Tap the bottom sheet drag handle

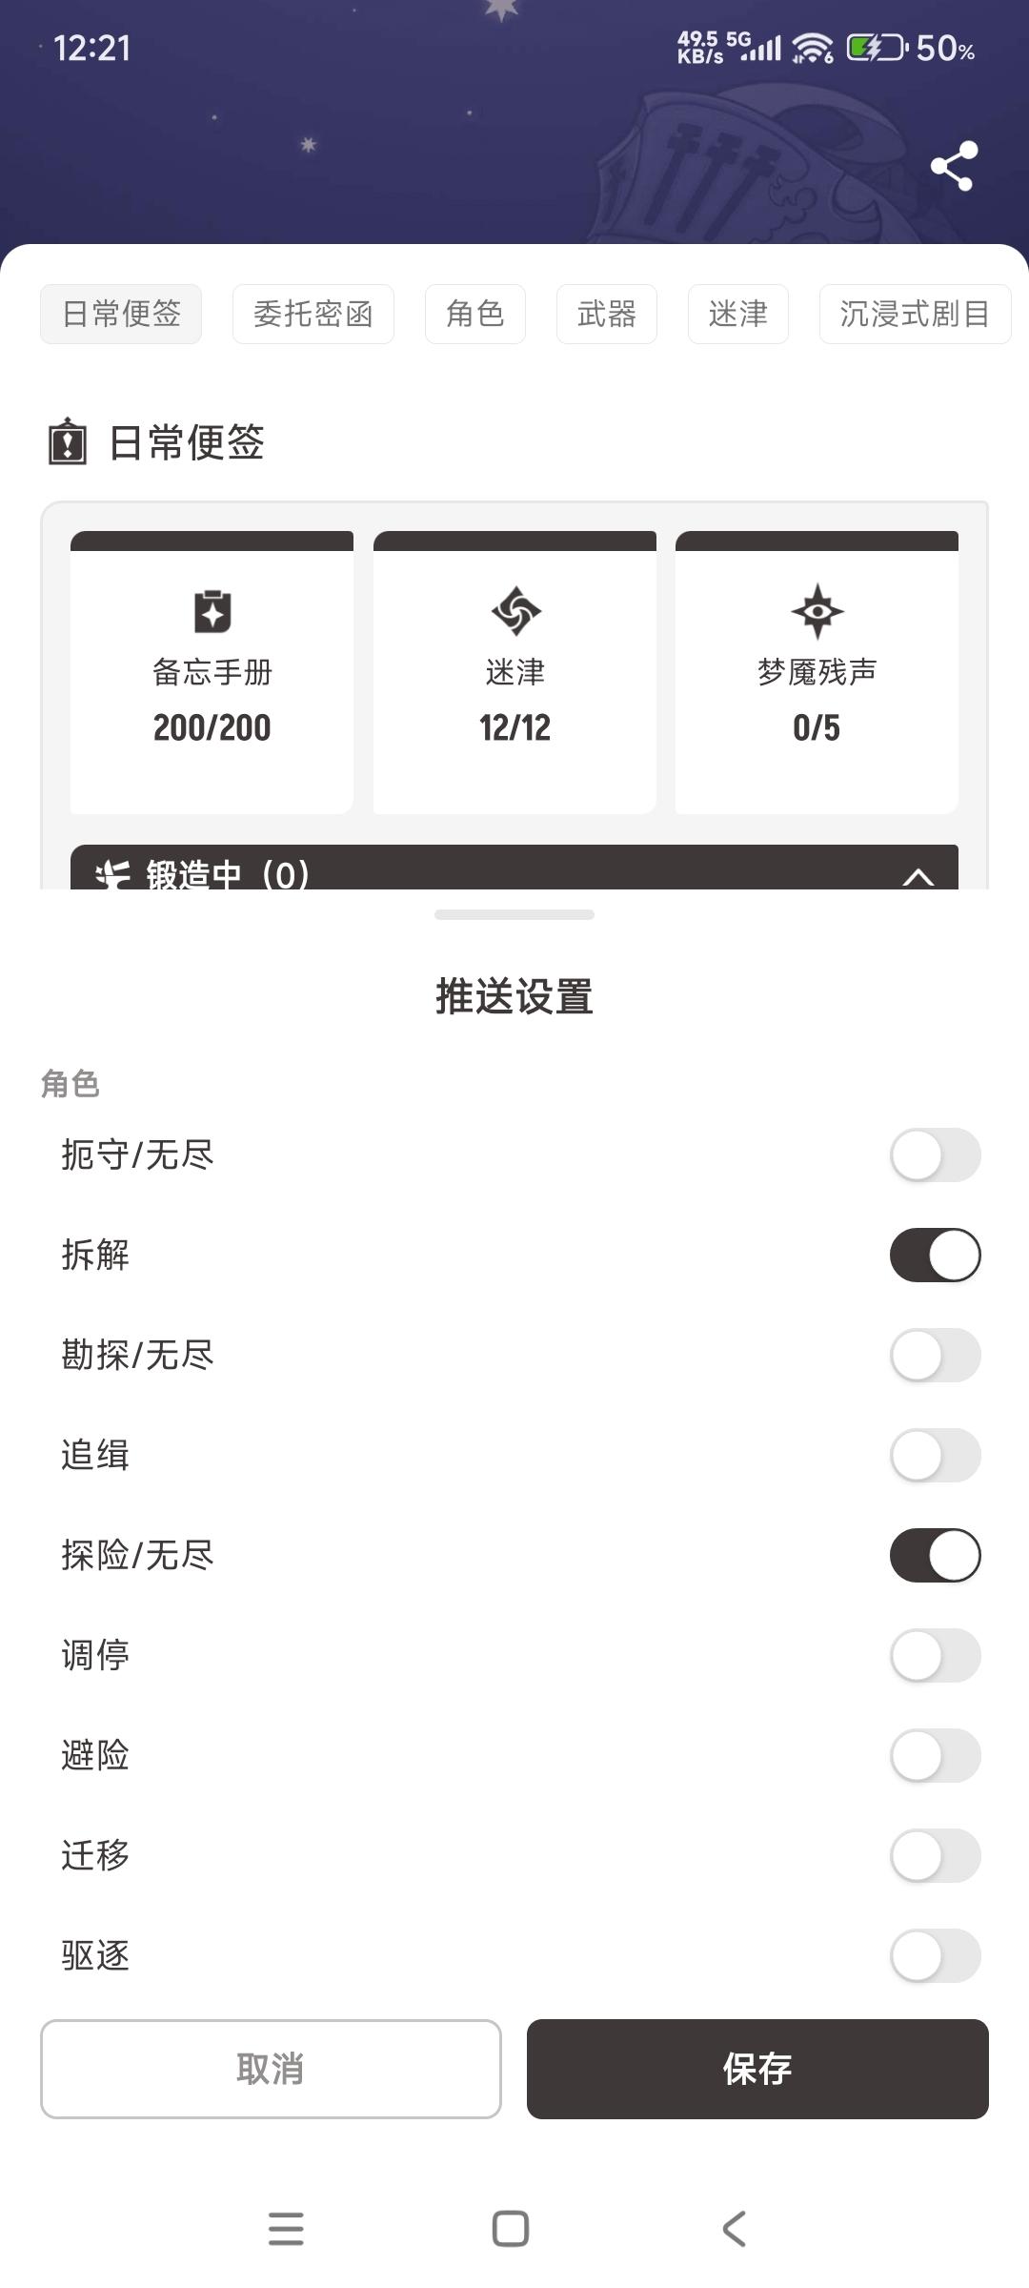(x=514, y=914)
